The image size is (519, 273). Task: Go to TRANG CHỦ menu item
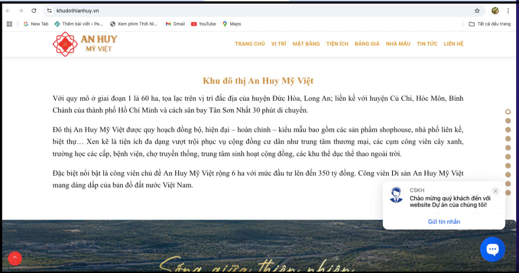(x=250, y=44)
